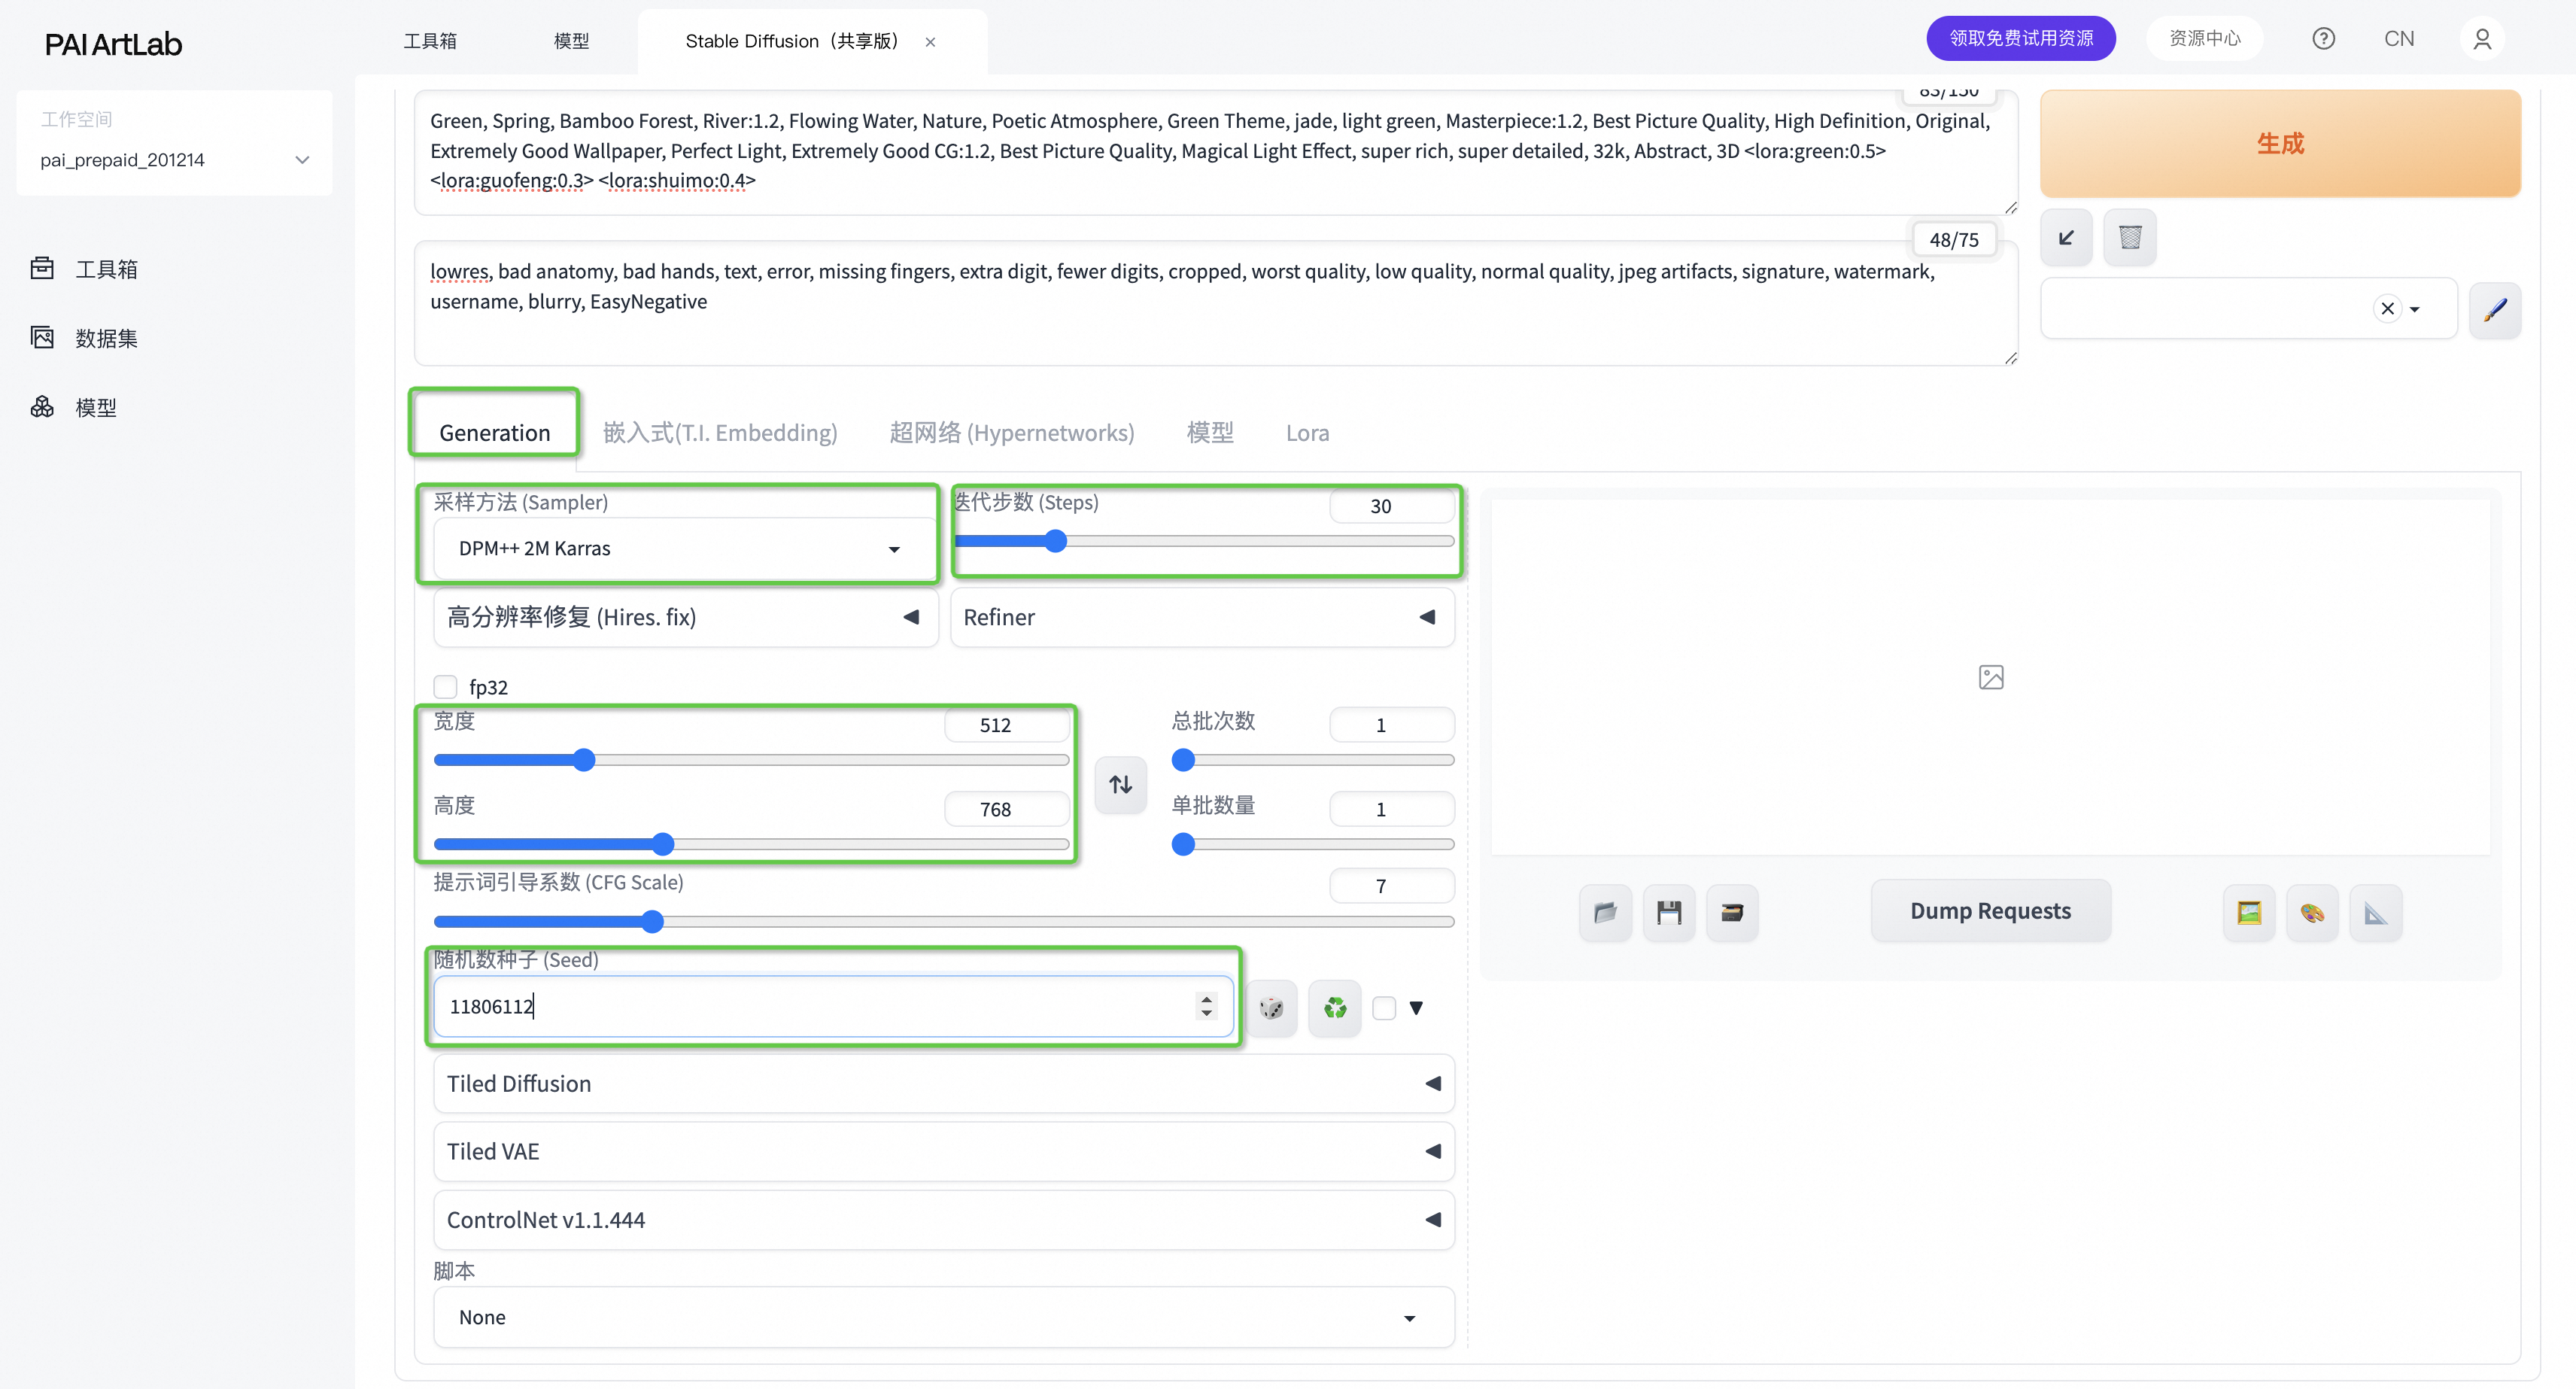Swap width and height with arrows icon

pyautogui.click(x=1120, y=784)
